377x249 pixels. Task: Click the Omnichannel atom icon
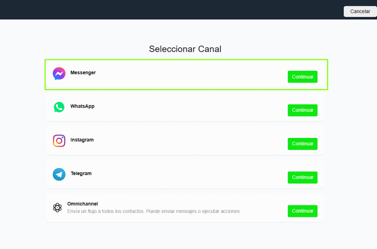[x=57, y=207]
